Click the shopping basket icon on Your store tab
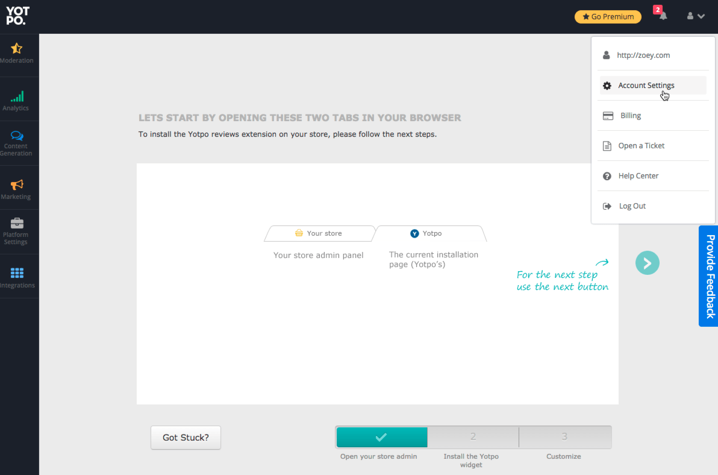This screenshot has width=718, height=475. click(x=299, y=233)
